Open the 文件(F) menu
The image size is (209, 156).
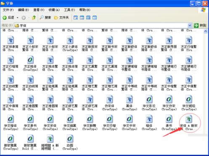click(x=8, y=10)
